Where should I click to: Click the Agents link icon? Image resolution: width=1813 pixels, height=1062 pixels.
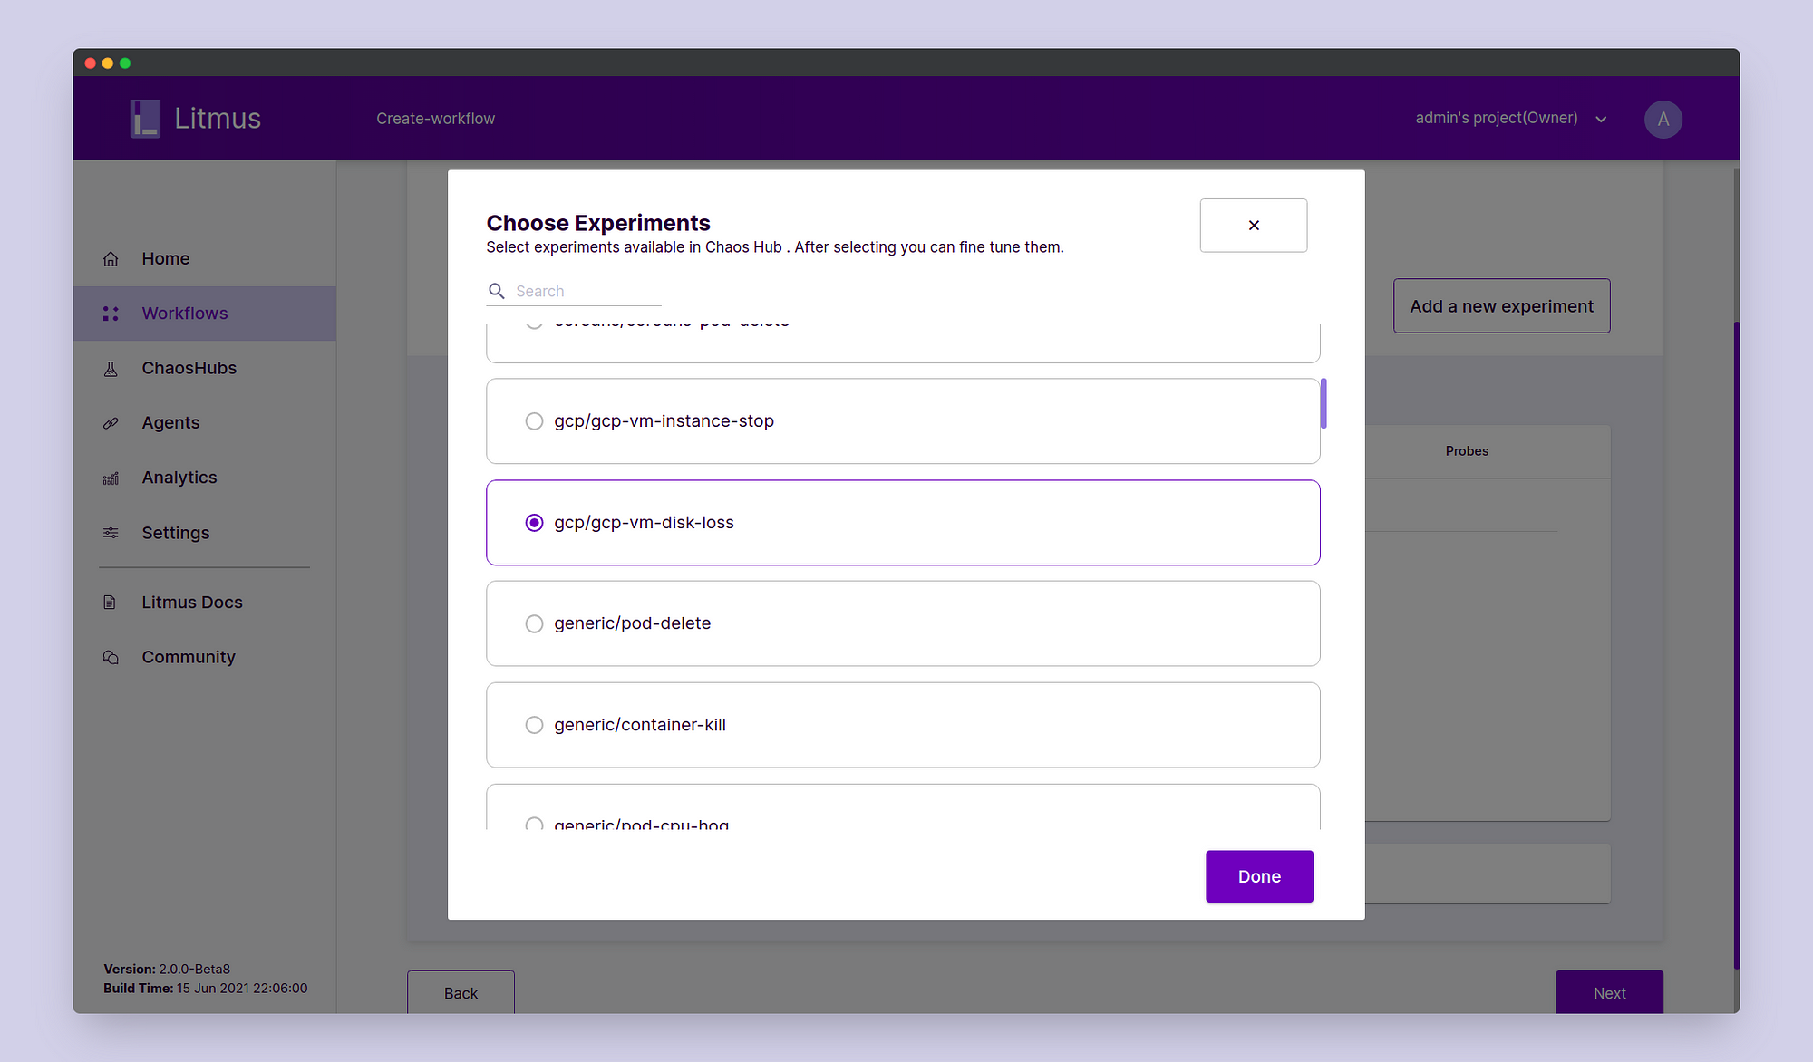[111, 423]
